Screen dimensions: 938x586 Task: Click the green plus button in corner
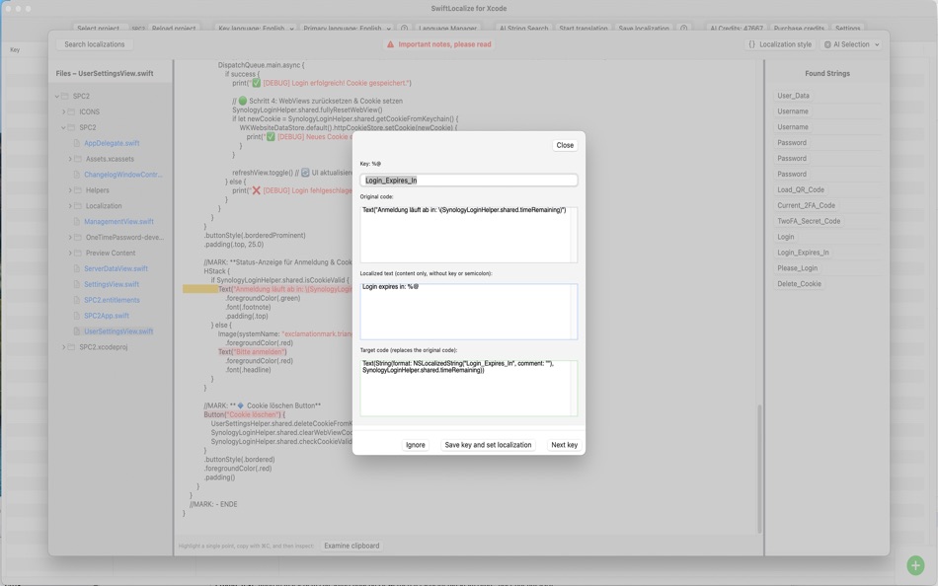[915, 564]
